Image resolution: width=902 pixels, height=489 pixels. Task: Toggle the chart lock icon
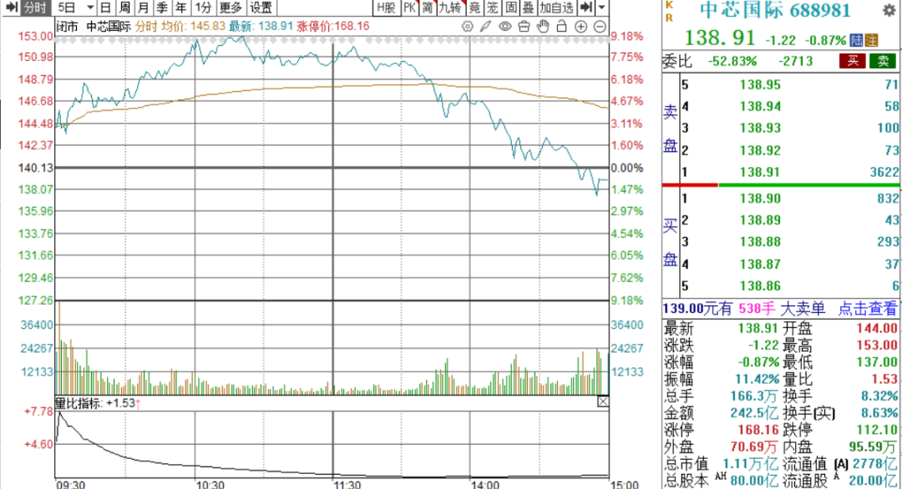pyautogui.click(x=560, y=27)
